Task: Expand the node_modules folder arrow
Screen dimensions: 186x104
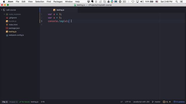Action: (x=4, y=14)
